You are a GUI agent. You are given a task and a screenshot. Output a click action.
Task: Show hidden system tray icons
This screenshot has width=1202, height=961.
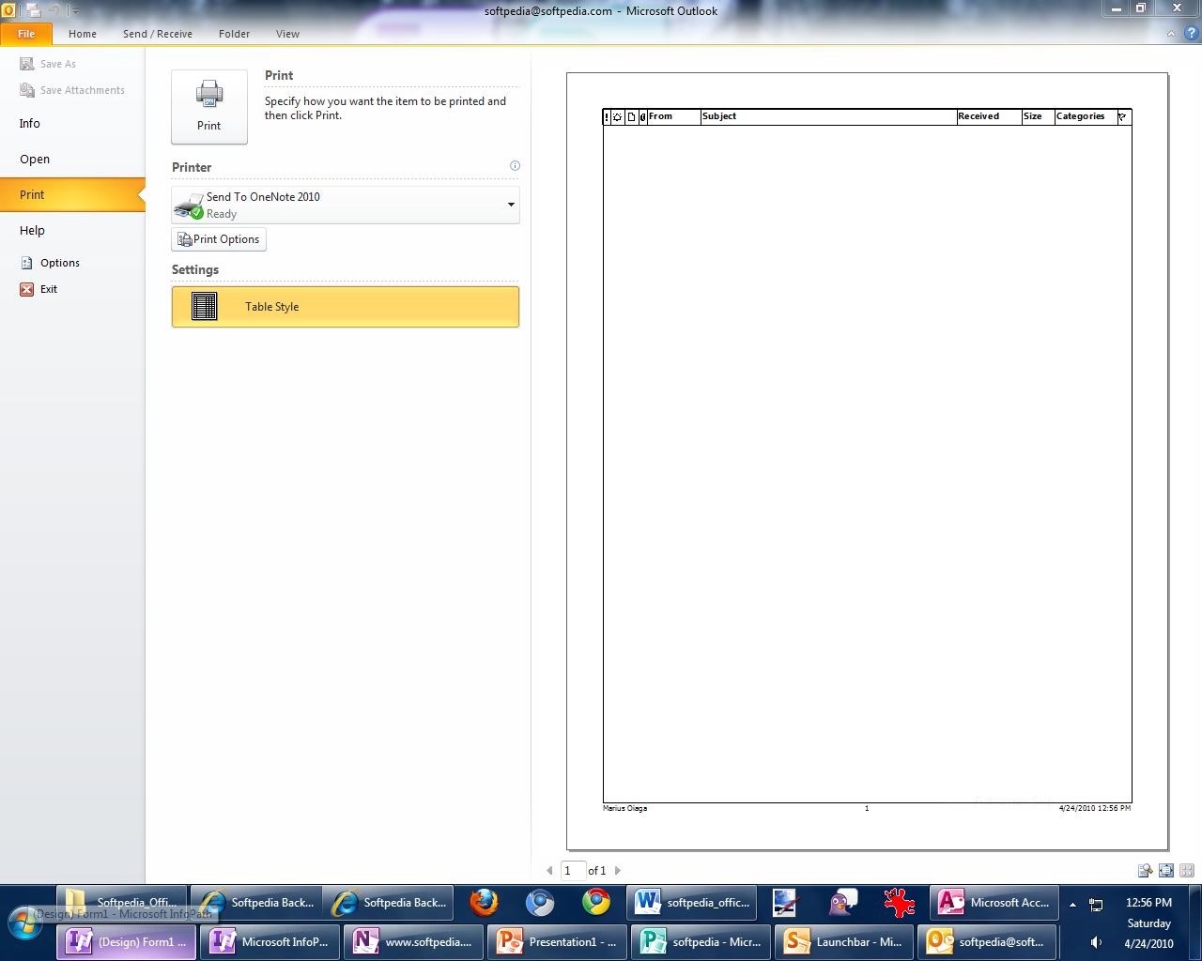(x=1072, y=905)
